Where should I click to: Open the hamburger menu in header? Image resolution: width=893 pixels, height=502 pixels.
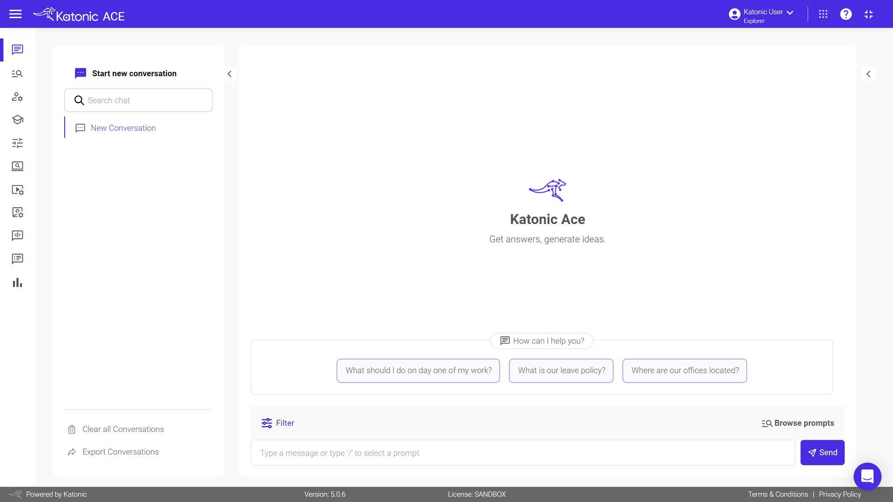(x=15, y=14)
